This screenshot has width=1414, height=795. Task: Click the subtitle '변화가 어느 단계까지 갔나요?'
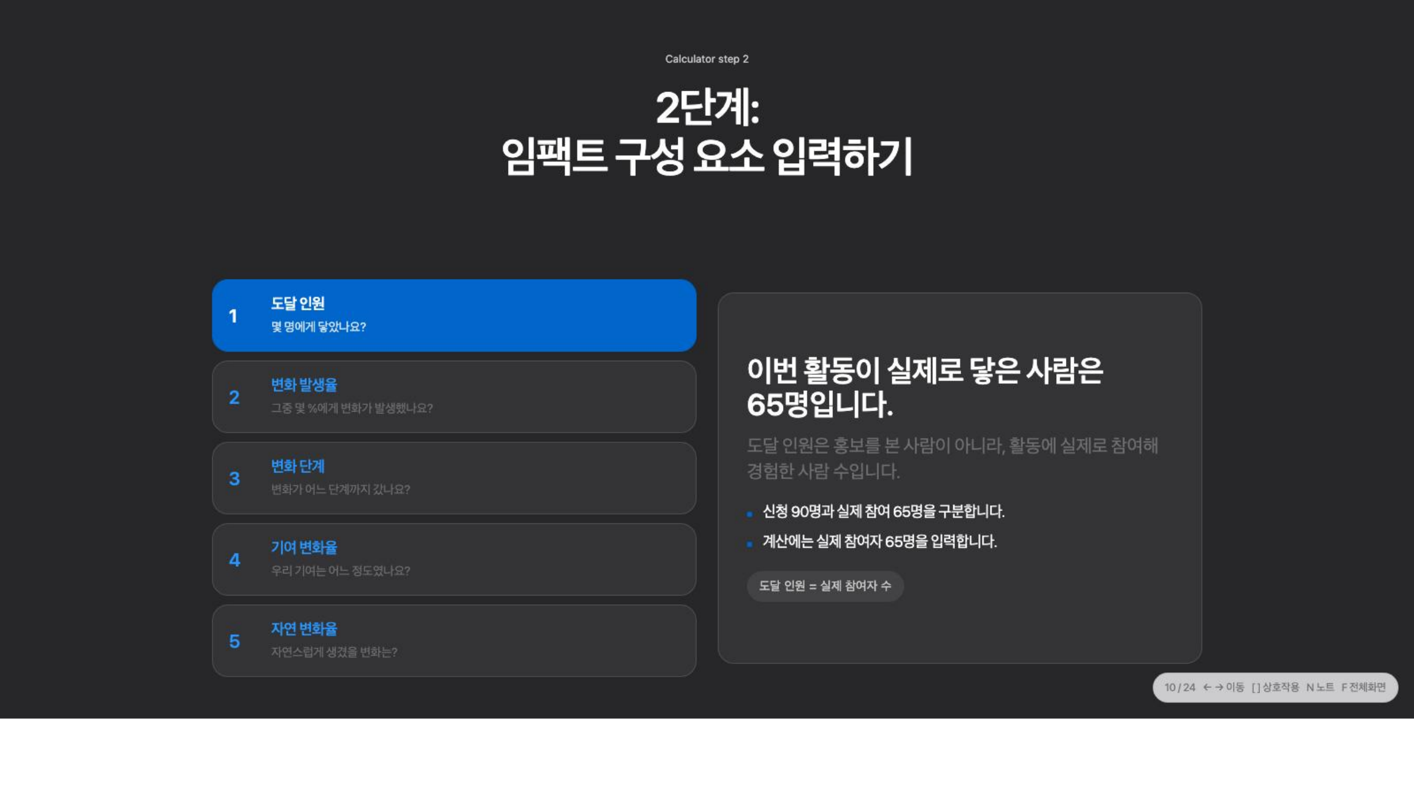[341, 490]
